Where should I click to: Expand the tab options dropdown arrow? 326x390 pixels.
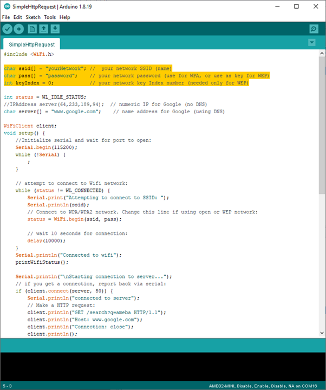click(311, 43)
